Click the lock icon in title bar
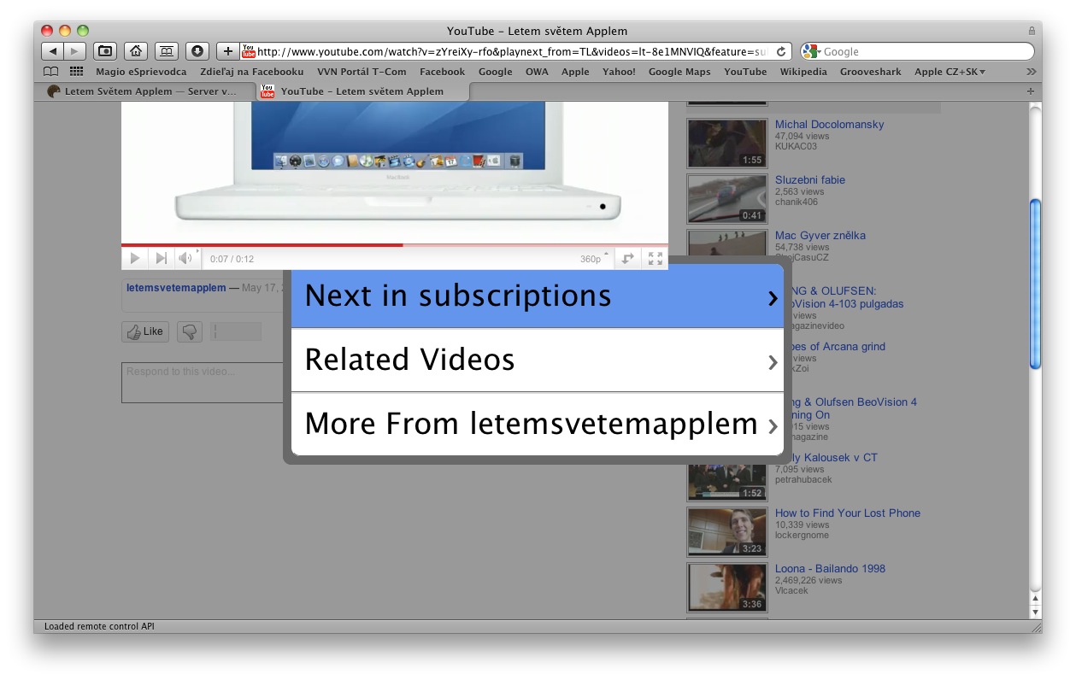 [1032, 31]
